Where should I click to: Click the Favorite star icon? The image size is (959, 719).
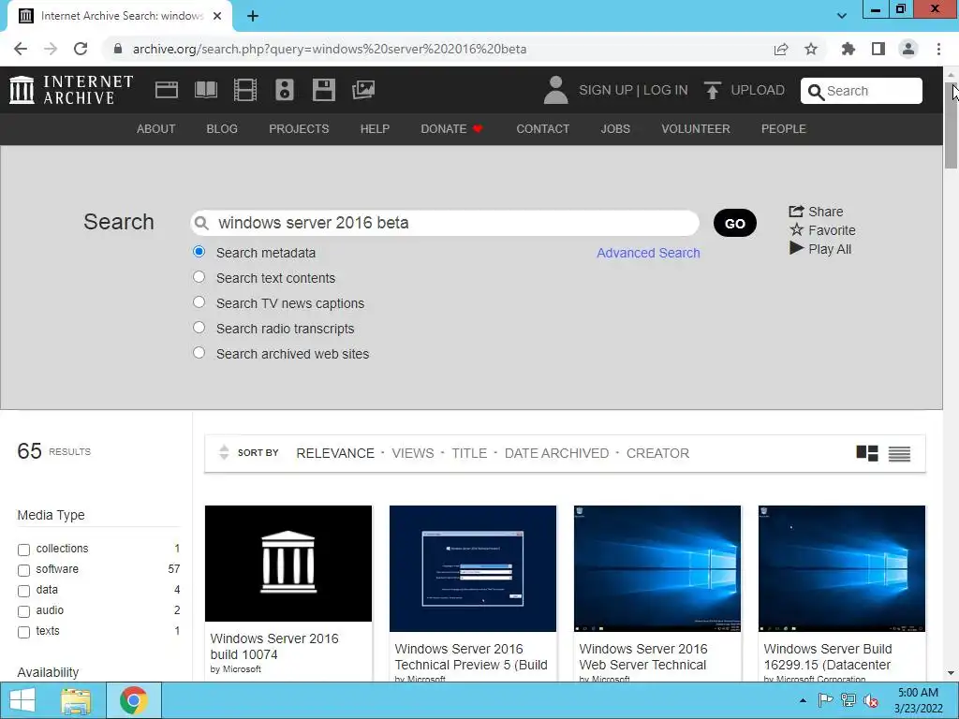796,230
